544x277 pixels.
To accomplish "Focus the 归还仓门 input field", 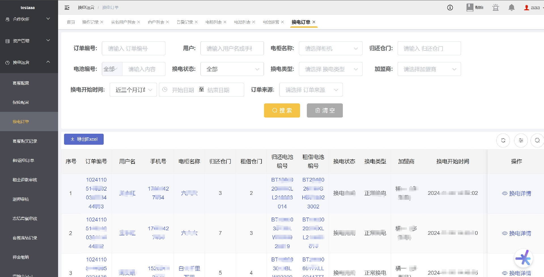I will pyautogui.click(x=429, y=48).
